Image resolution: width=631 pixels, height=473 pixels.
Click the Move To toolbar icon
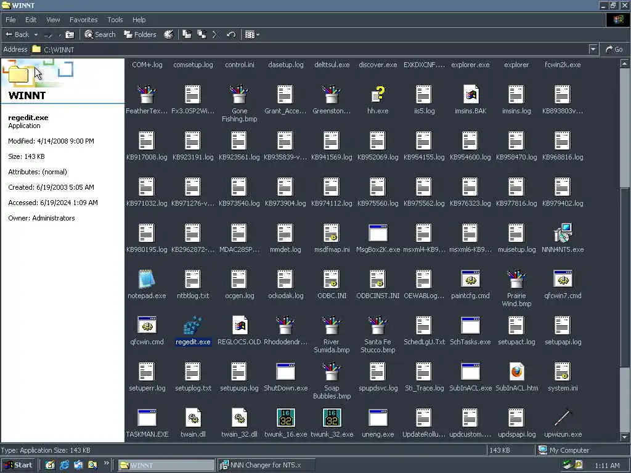pos(187,34)
